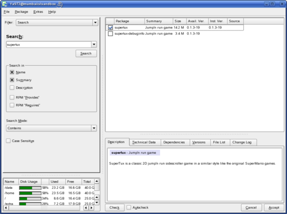Uncheck the Summary search option

(x=12, y=80)
